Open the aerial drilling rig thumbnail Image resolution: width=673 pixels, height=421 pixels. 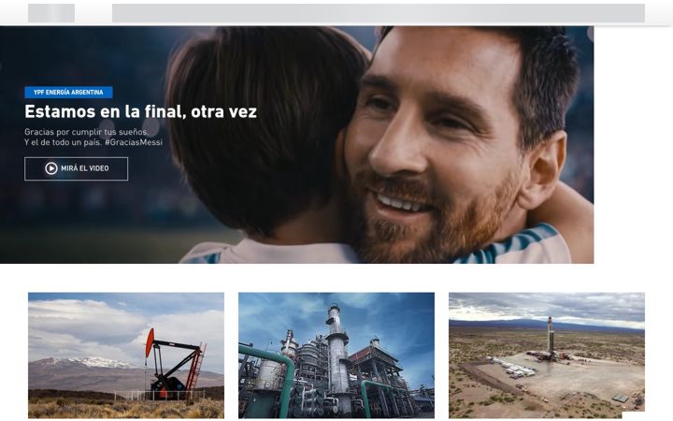tap(547, 356)
